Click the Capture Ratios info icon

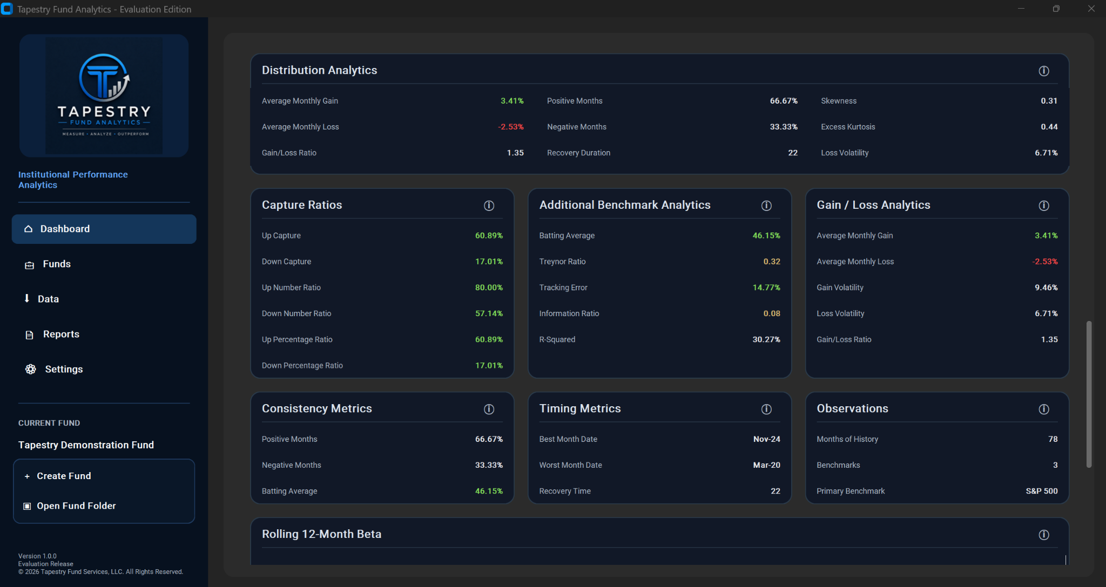pos(489,206)
